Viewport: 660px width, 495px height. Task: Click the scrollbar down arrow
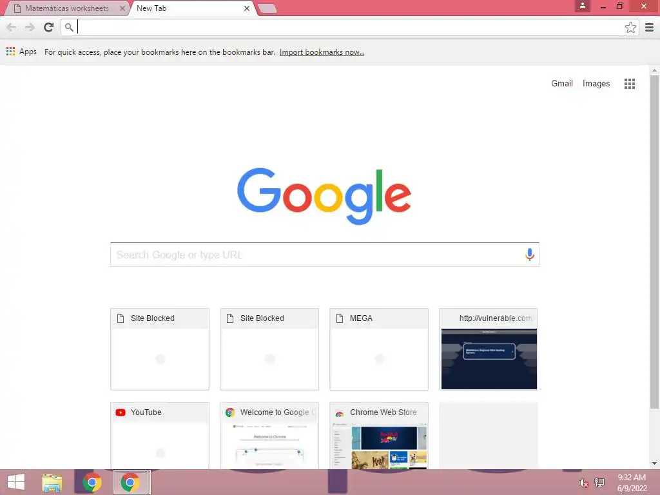tap(654, 463)
